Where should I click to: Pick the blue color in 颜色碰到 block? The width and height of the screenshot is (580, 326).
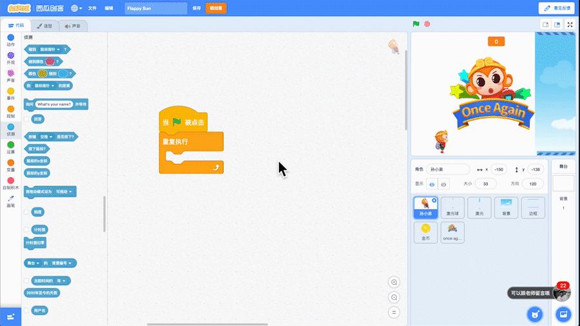[x=63, y=73]
